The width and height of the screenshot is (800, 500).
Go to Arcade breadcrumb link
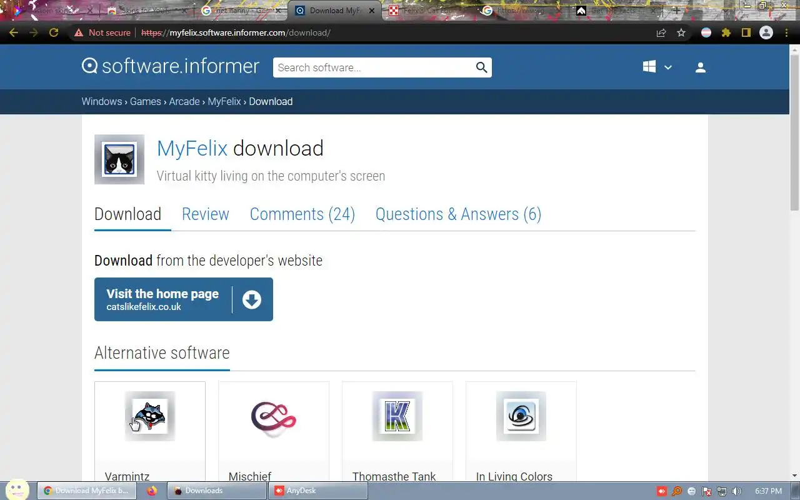click(x=184, y=101)
